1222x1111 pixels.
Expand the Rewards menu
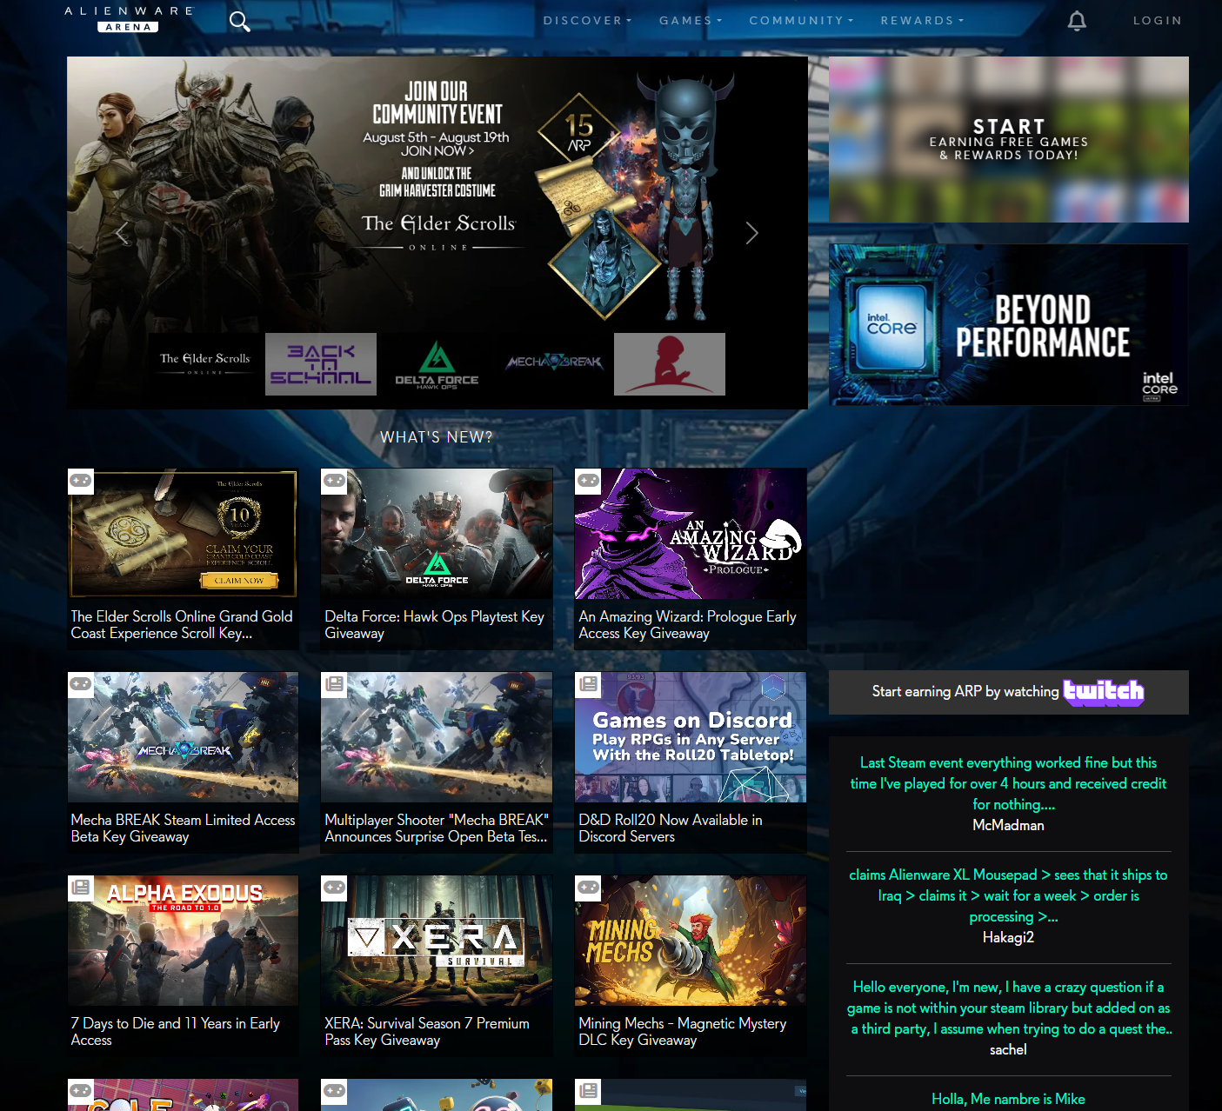pos(922,21)
